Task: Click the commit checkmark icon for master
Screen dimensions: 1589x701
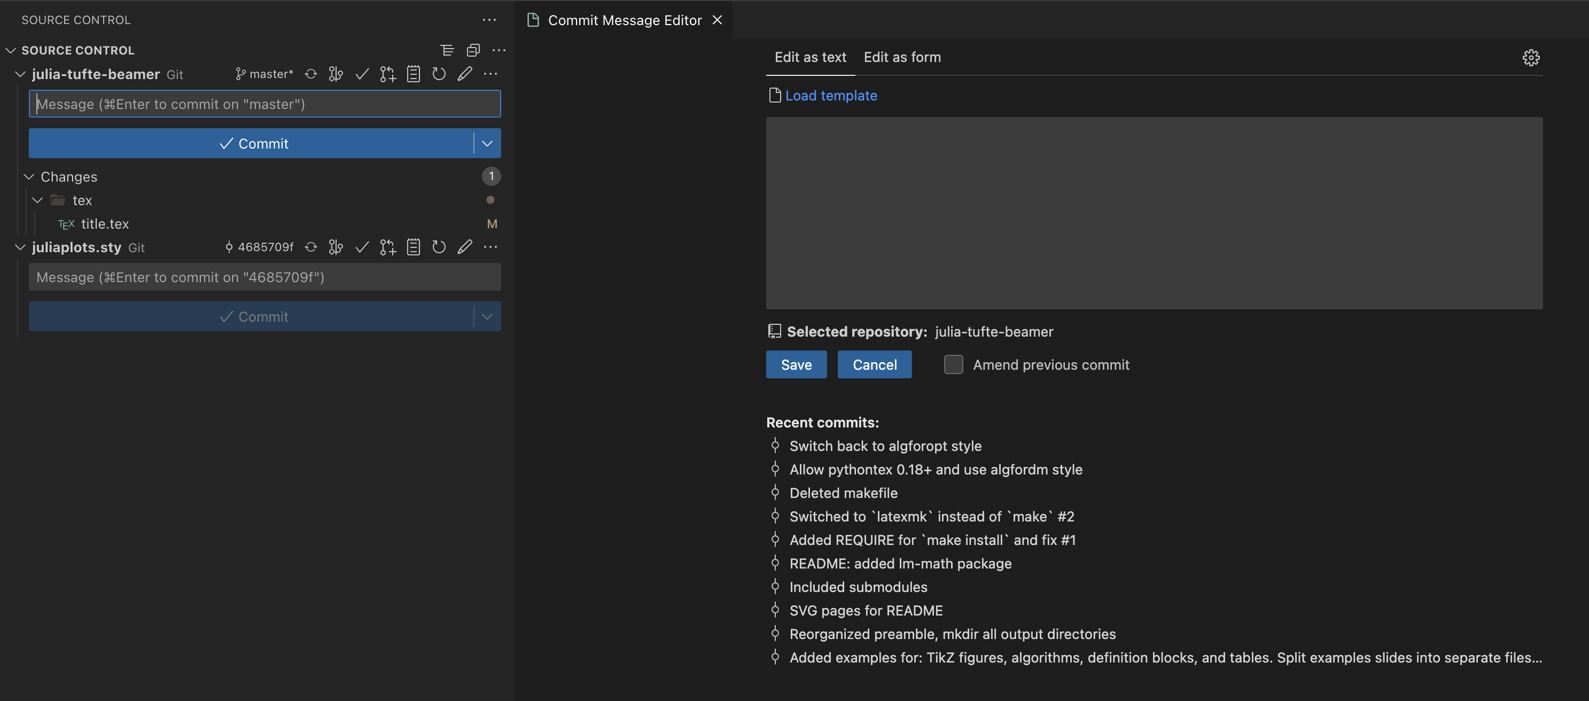Action: pos(362,73)
